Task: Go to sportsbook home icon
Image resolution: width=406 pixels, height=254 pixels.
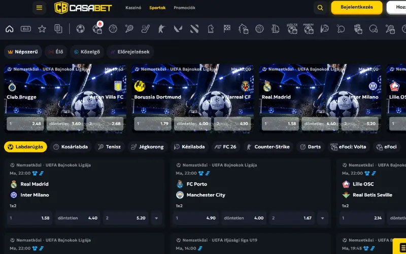Action: [x=10, y=29]
